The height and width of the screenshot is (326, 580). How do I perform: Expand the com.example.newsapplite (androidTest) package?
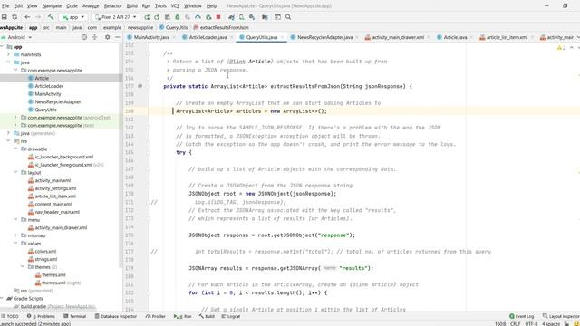coord(15,118)
